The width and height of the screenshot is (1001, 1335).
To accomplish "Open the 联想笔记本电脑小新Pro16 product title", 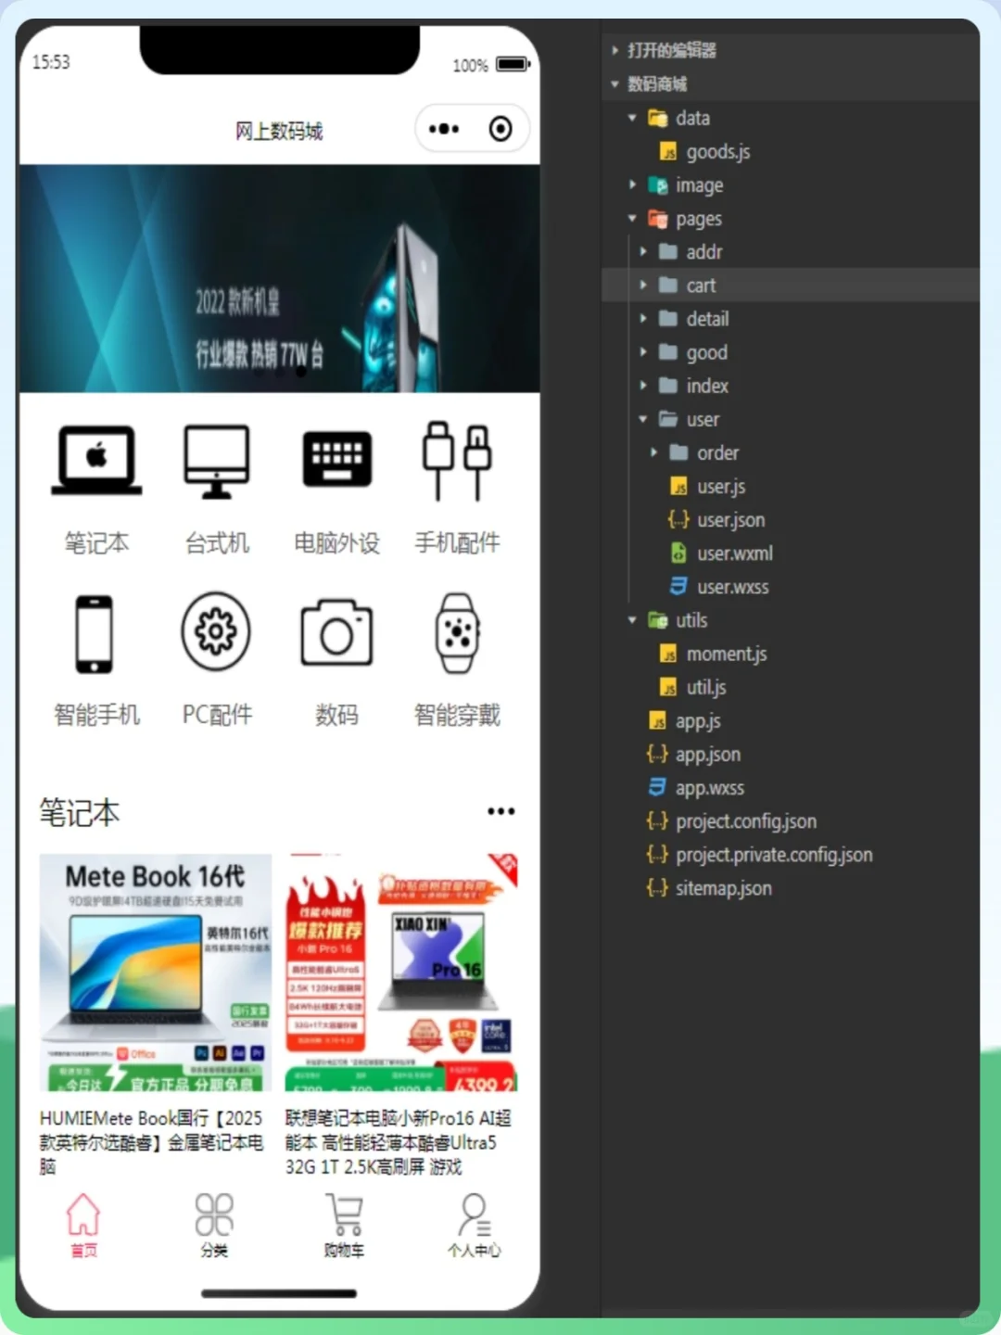I will coord(399,1142).
